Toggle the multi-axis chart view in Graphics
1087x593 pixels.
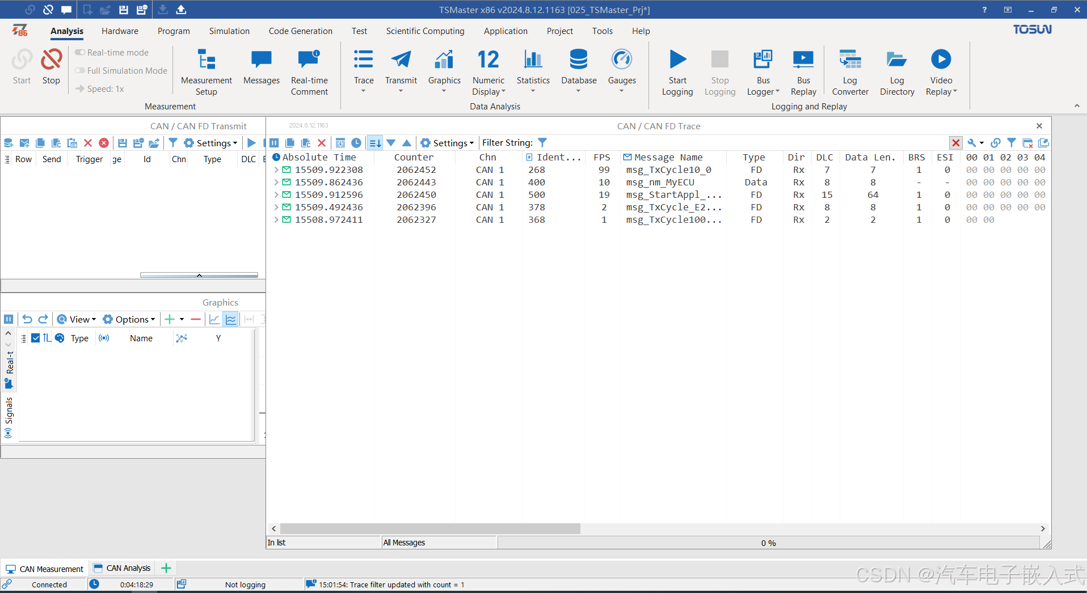tap(231, 319)
